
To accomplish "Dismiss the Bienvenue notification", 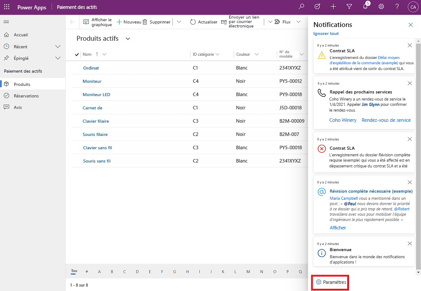I will [x=410, y=243].
